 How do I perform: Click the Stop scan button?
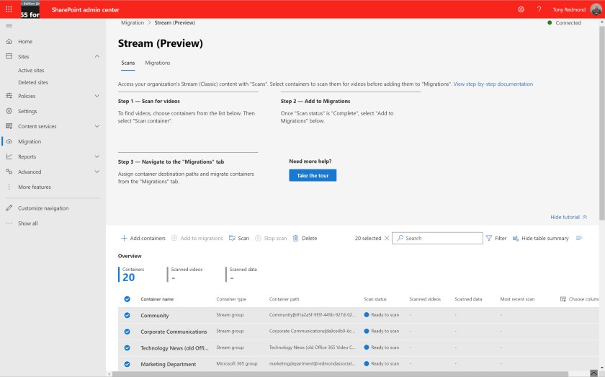pyautogui.click(x=271, y=238)
